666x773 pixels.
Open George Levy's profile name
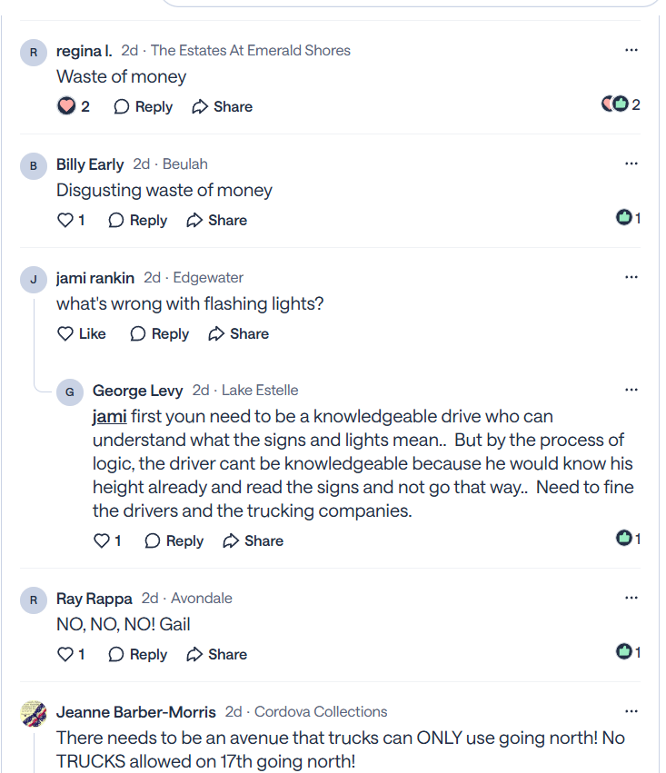click(x=138, y=391)
